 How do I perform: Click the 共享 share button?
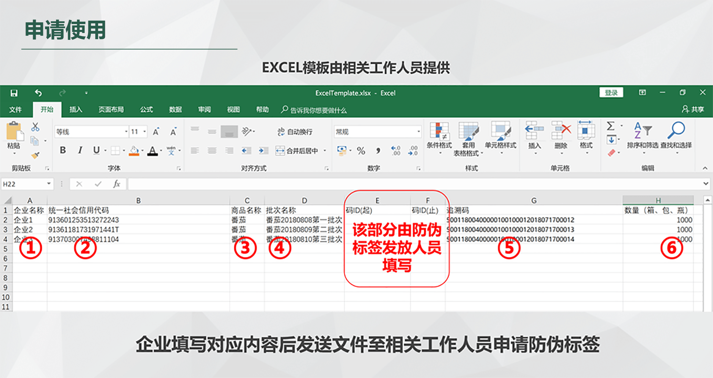tap(693, 110)
